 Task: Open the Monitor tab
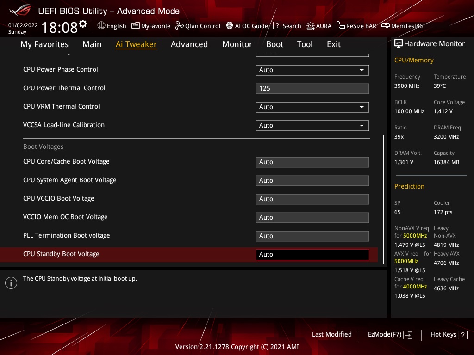tap(237, 44)
